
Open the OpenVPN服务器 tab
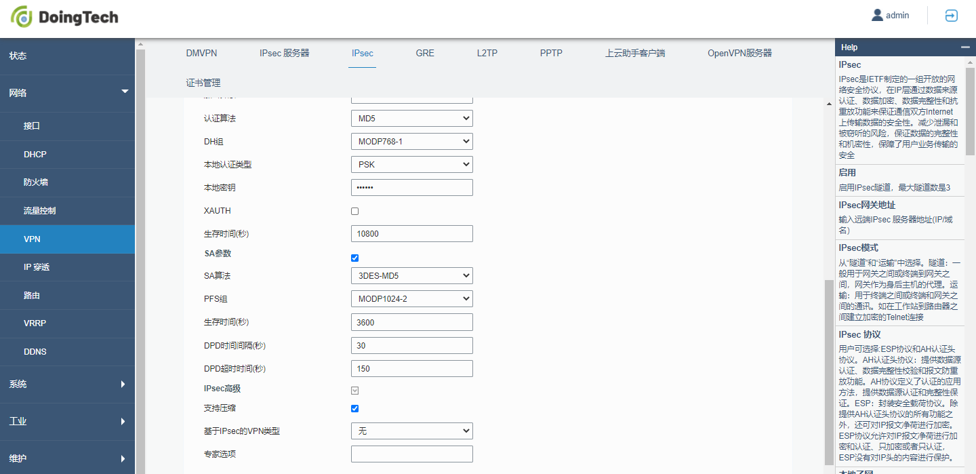coord(739,53)
